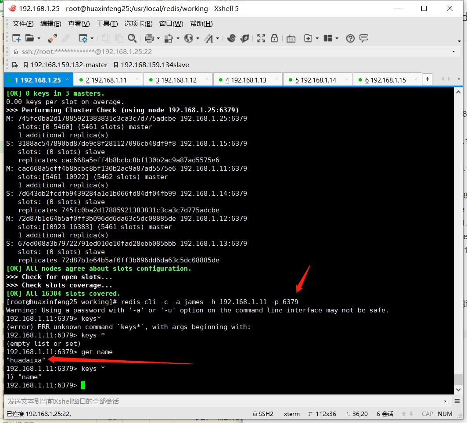Open session Properties gear icon
This screenshot has height=423, width=467.
tap(83, 38)
